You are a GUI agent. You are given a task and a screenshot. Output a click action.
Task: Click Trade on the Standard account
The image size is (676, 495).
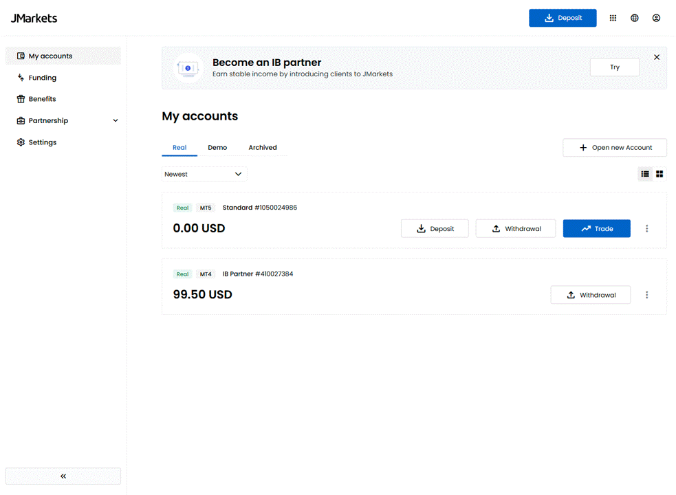coord(596,228)
